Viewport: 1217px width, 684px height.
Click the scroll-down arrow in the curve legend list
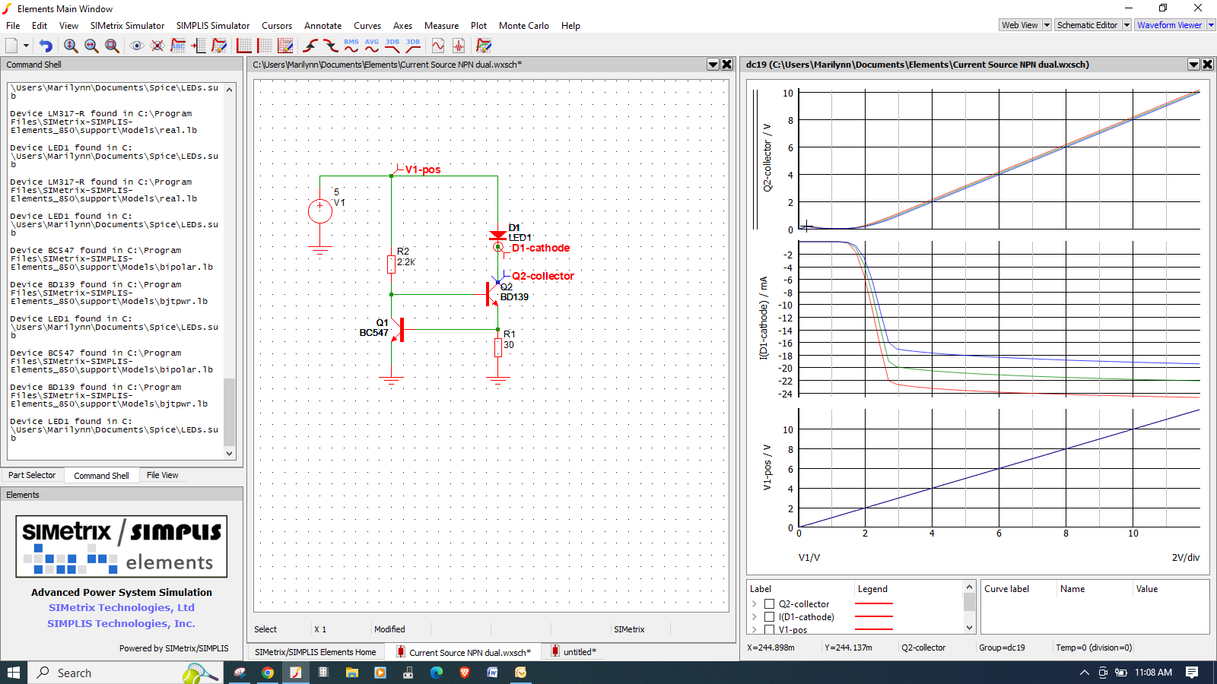(969, 628)
